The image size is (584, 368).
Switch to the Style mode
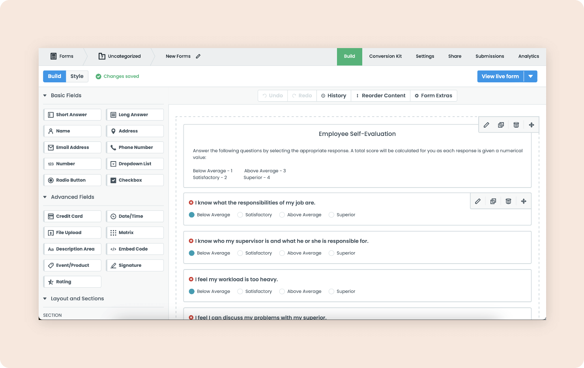coord(77,76)
